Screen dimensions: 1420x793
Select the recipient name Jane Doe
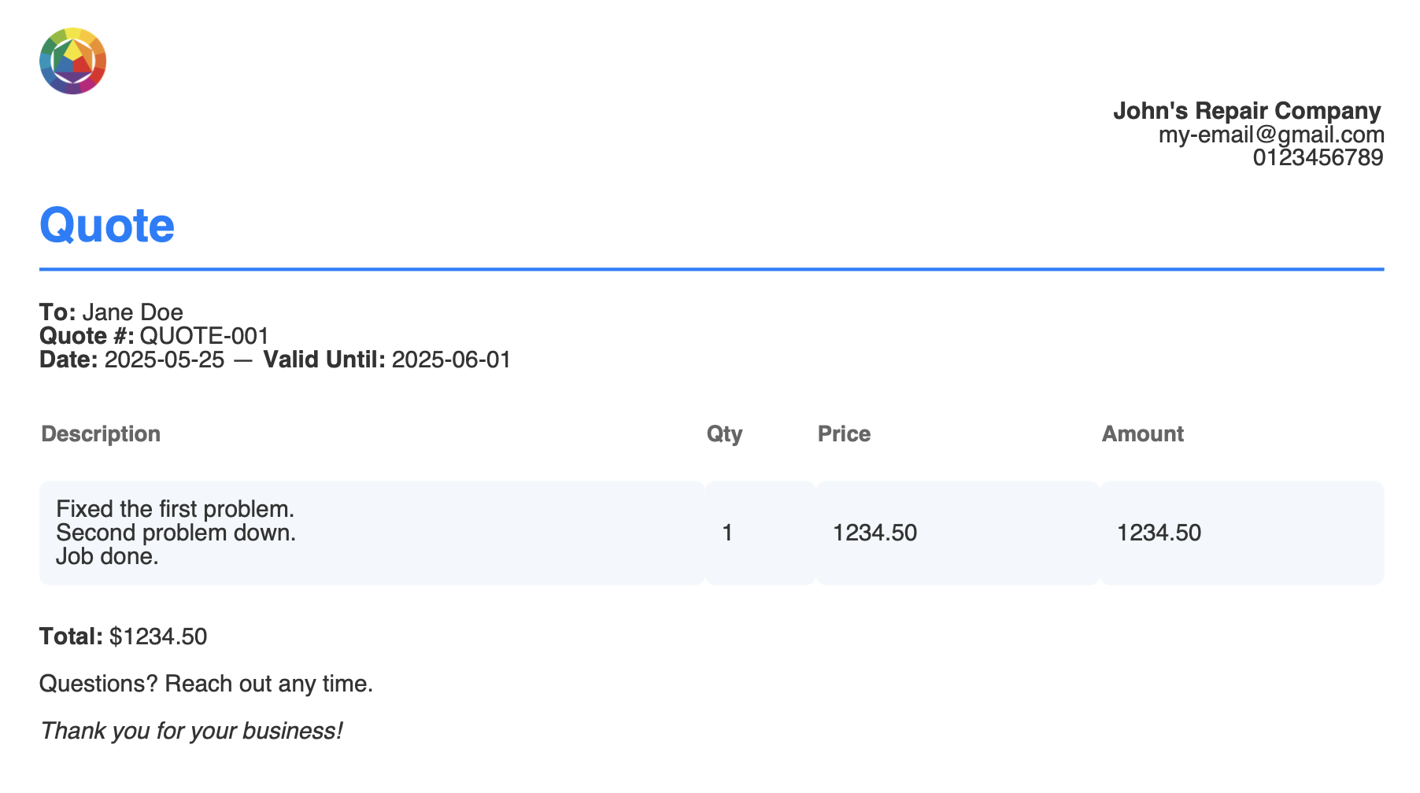132,312
